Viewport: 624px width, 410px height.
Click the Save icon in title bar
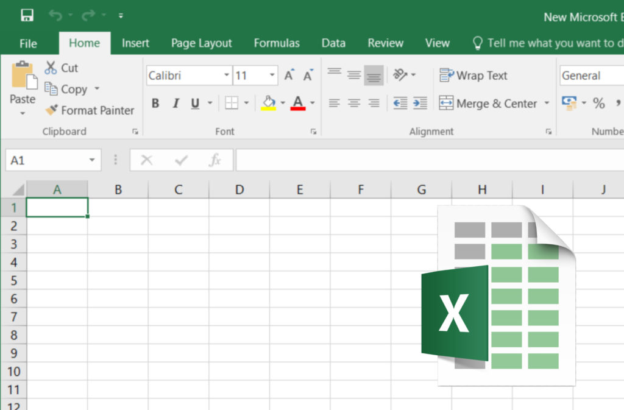coord(27,15)
